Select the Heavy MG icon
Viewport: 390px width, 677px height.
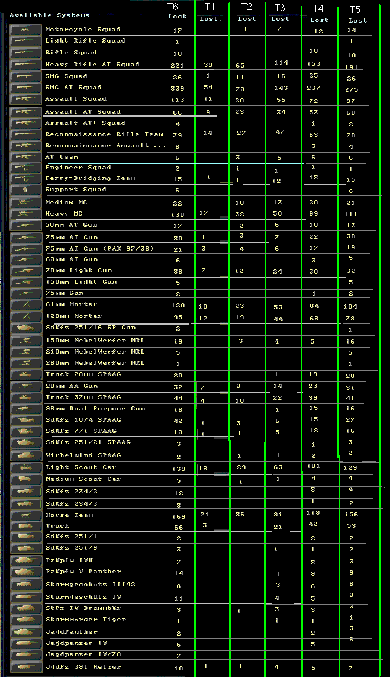[25, 214]
